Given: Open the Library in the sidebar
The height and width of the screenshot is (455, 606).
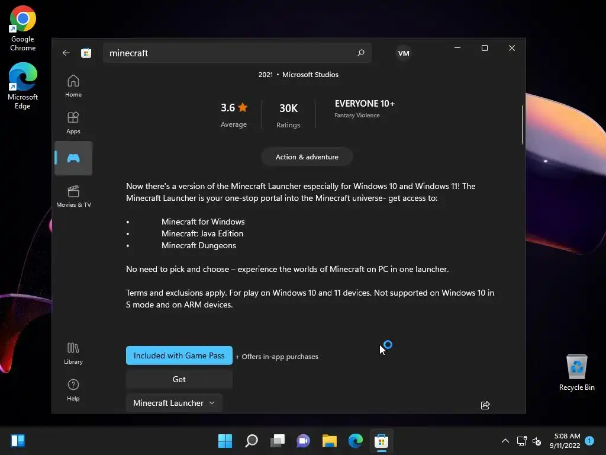Looking at the screenshot, I should (73, 353).
